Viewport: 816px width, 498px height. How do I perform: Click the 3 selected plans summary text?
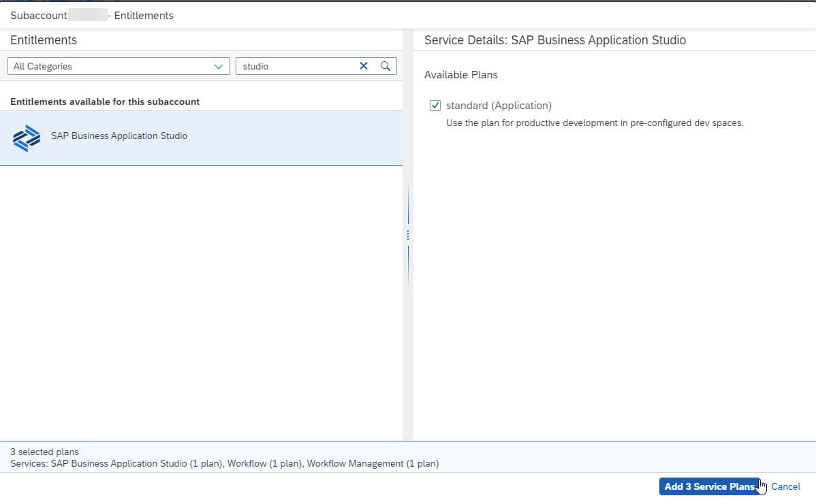(44, 452)
